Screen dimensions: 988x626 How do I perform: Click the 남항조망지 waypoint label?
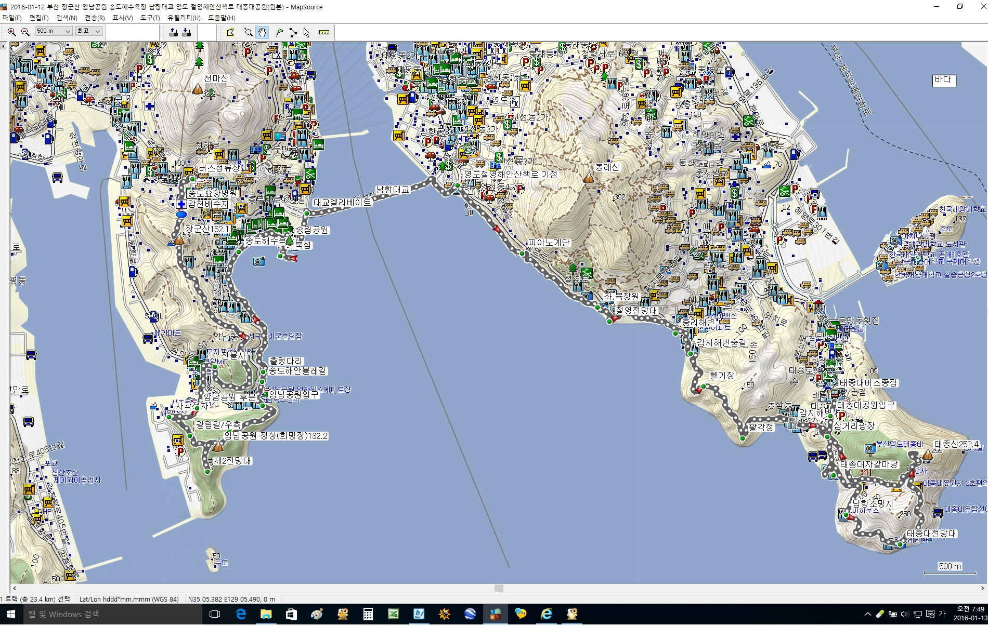click(873, 503)
